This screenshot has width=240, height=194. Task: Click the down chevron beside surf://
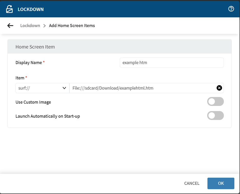(x=64, y=88)
